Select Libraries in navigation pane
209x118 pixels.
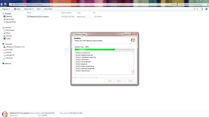tap(8, 28)
